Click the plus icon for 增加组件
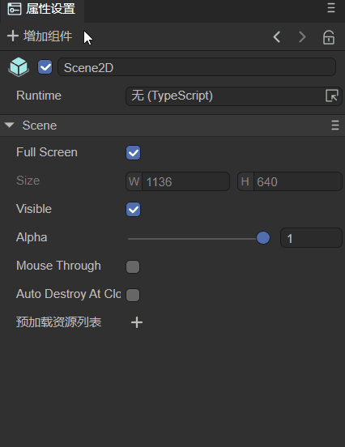This screenshot has height=447, width=345. coord(13,36)
